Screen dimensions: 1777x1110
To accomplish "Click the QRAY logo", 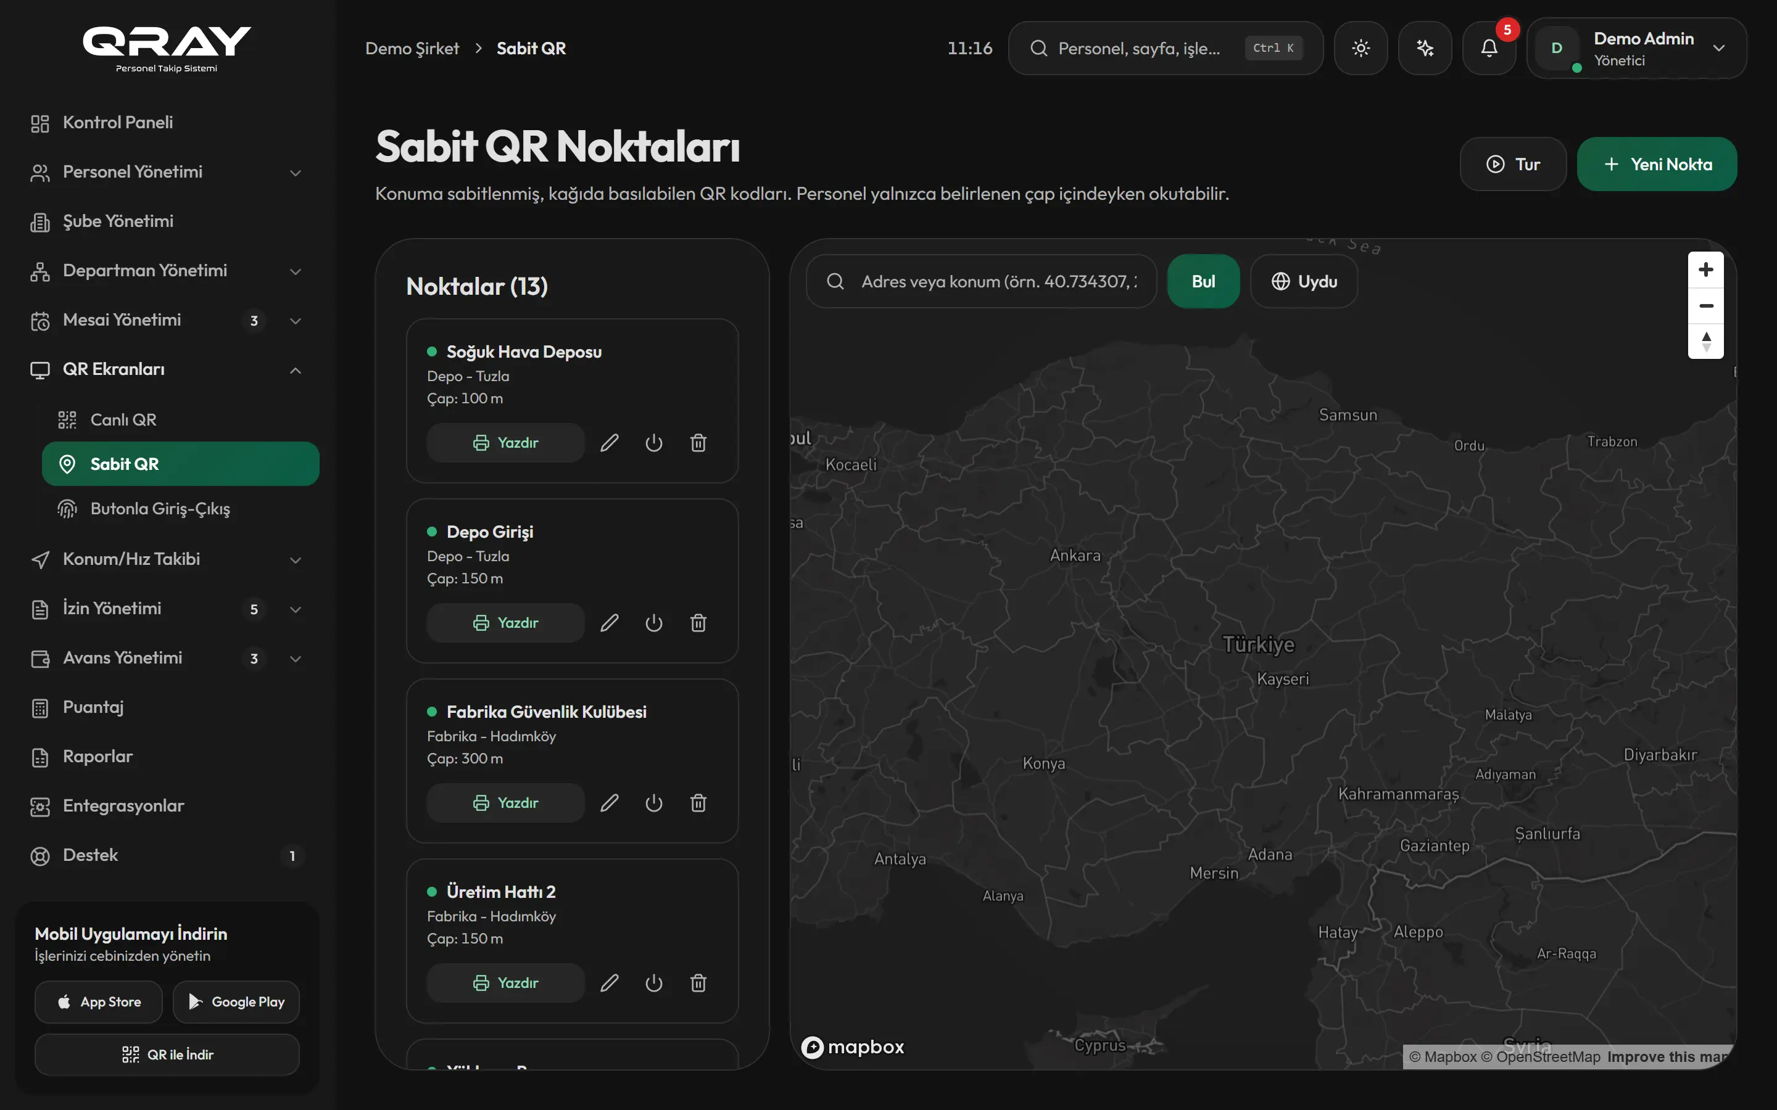I will click(x=167, y=49).
